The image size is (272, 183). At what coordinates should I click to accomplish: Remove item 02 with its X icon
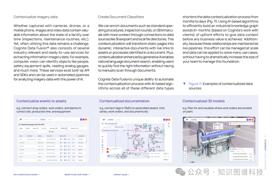tap(168, 157)
